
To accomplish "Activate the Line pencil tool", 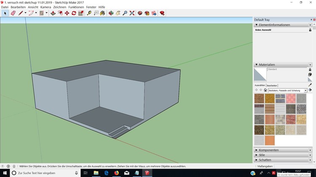I will (20, 13).
